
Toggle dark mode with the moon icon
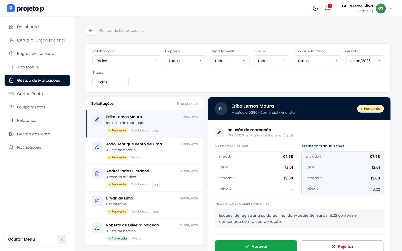pyautogui.click(x=315, y=8)
